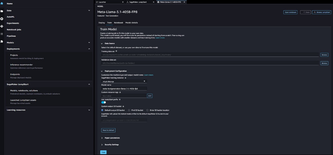Toggle the Use JumpStart prefix switch
The width and height of the screenshot is (333, 155).
104,102
